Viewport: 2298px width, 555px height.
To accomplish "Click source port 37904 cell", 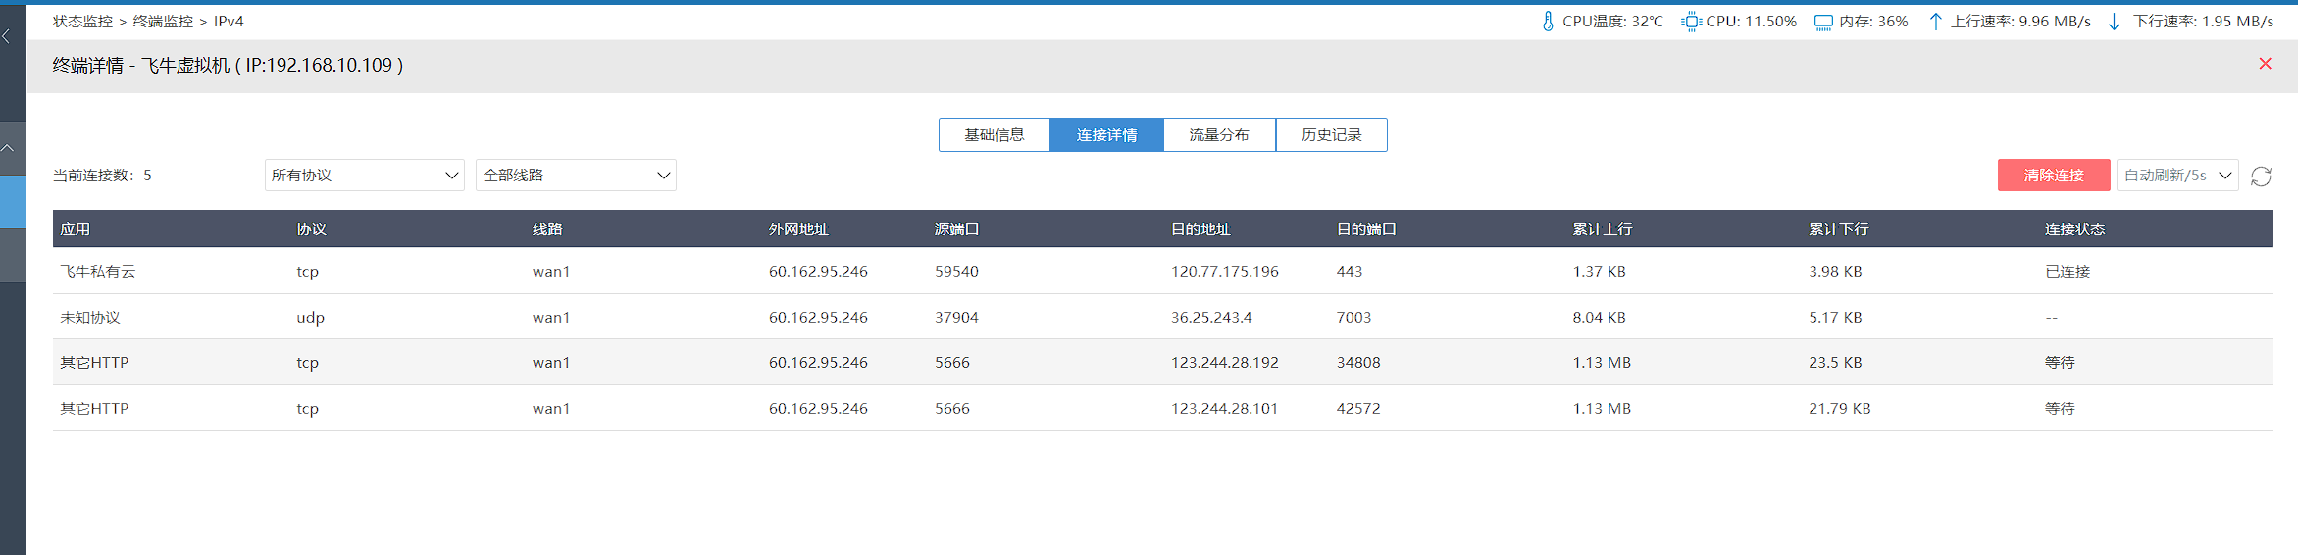I will tap(956, 318).
